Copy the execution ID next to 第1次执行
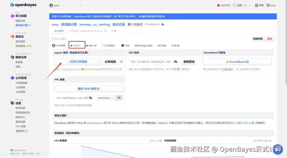This screenshot has height=158, width=287. [163, 24]
